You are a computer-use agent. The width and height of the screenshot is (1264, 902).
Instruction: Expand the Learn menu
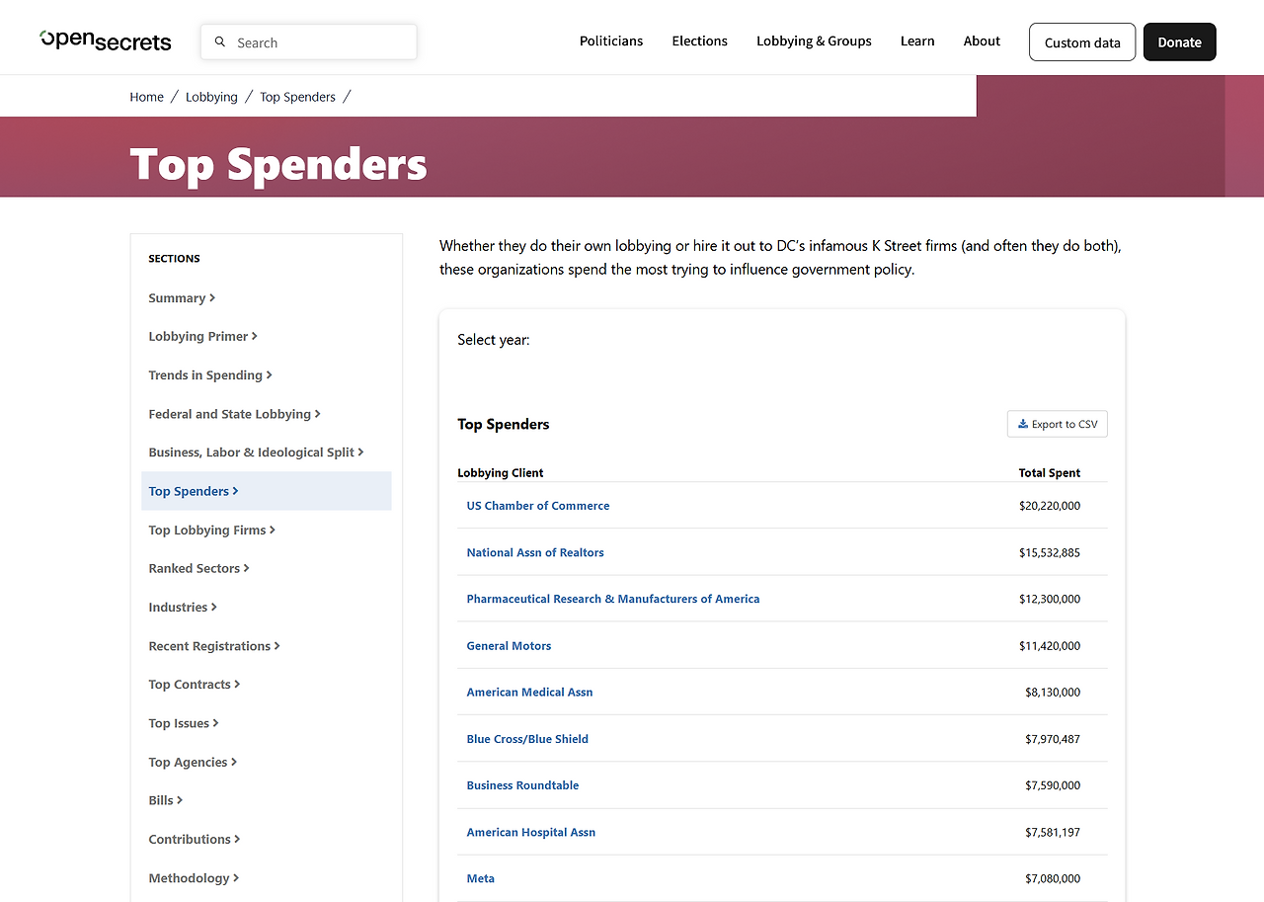point(917,41)
